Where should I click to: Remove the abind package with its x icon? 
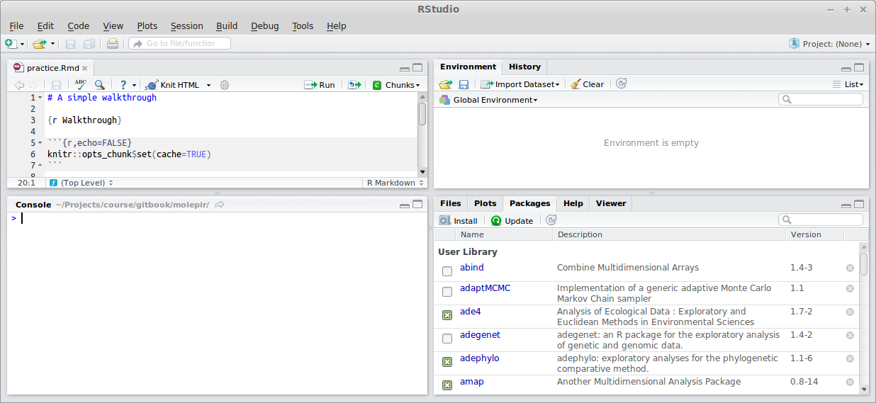click(x=850, y=268)
